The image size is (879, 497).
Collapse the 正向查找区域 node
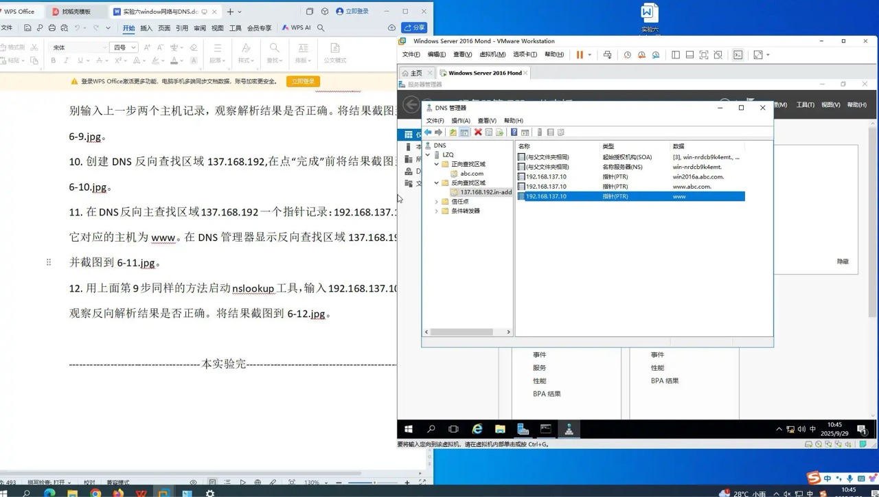click(x=437, y=164)
